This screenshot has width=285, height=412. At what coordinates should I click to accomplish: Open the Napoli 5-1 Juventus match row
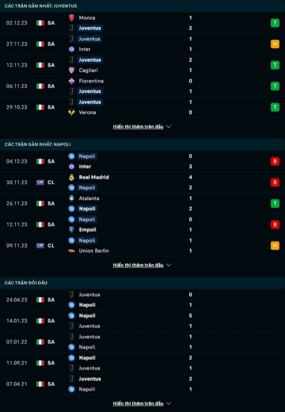pos(142,321)
